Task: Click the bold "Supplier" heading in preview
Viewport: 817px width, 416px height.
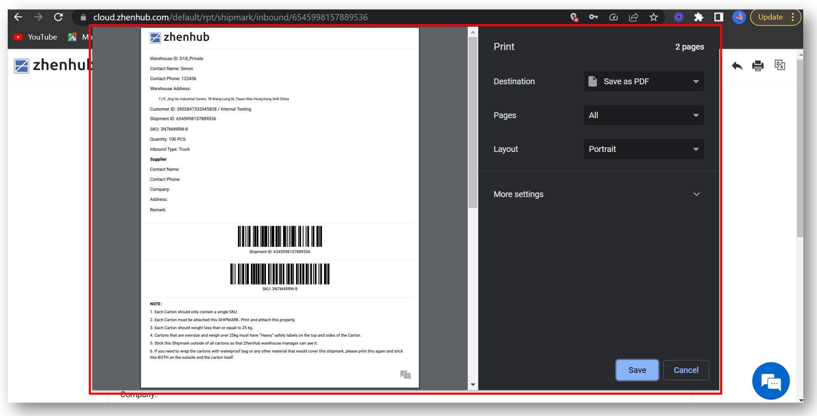Action: pyautogui.click(x=158, y=159)
